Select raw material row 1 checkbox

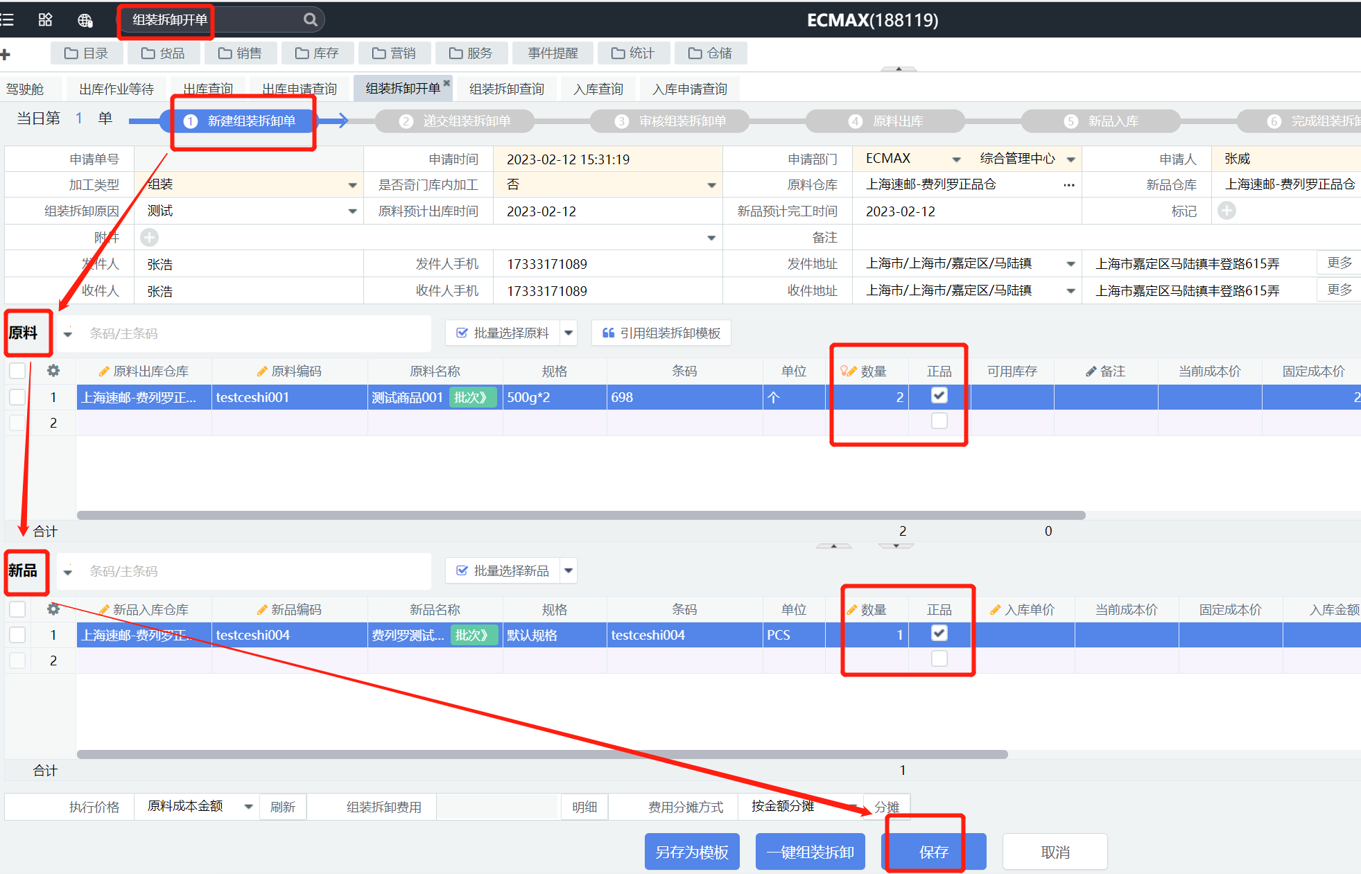click(x=17, y=397)
